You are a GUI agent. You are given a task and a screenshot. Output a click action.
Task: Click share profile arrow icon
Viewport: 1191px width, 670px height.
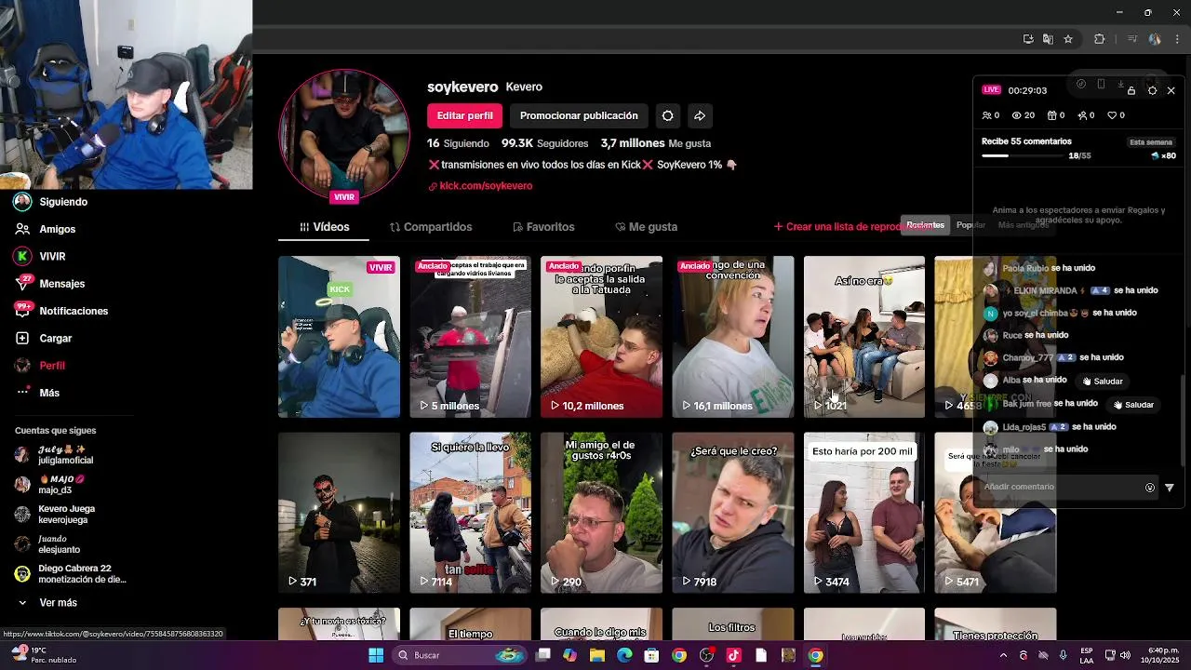[700, 115]
